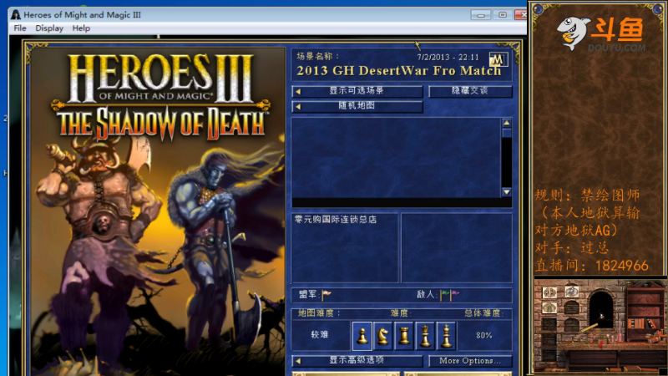Click the chat scrollbar up arrow
Viewport: 668px width, 376px height.
pos(507,123)
